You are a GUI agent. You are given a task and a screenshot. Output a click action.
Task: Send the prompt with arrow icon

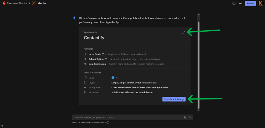pos(190,117)
